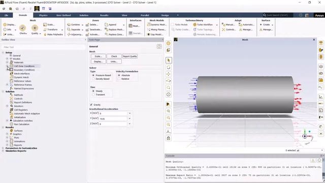This screenshot has height=183, width=325.
Task: Open Manage in the Surface group
Action: click(266, 29)
